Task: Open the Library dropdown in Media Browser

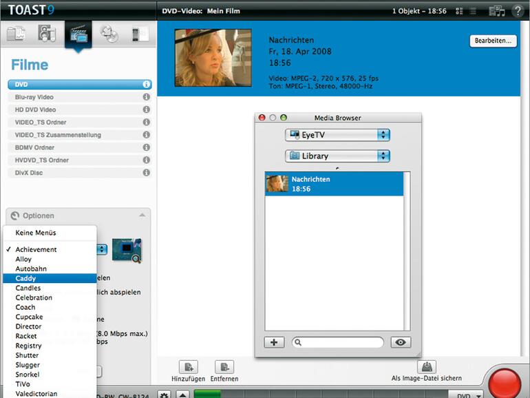Action: pos(337,156)
